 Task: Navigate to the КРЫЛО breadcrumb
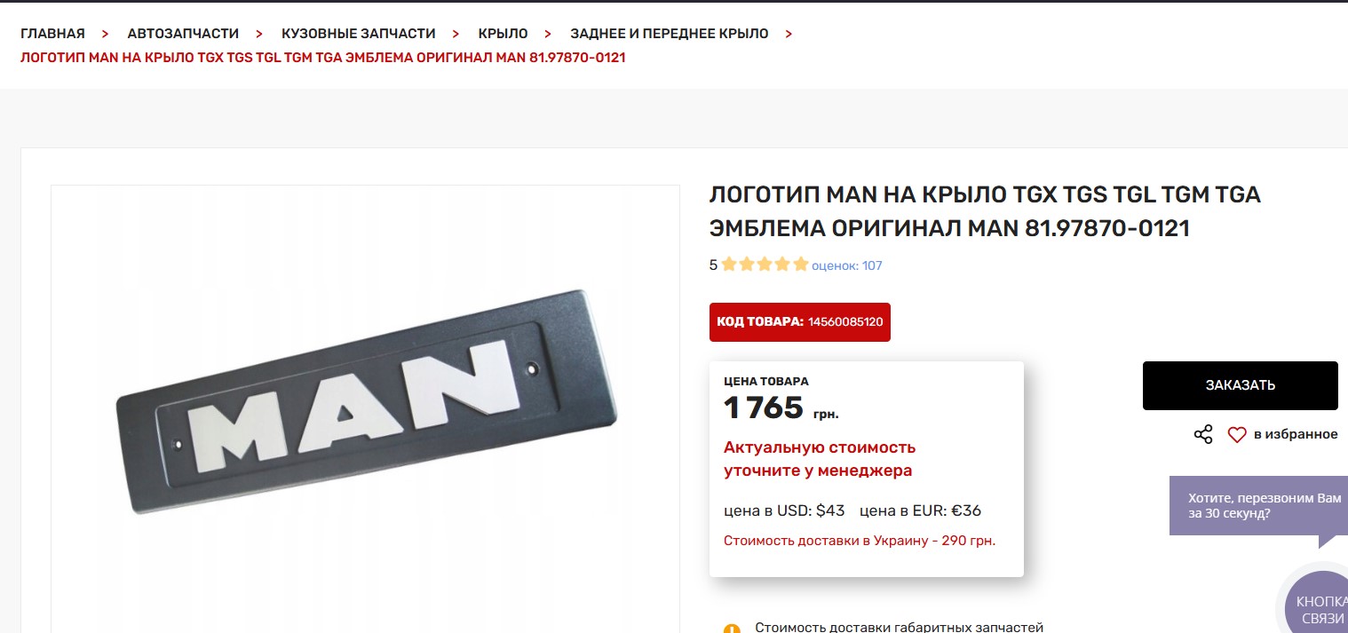pyautogui.click(x=503, y=34)
